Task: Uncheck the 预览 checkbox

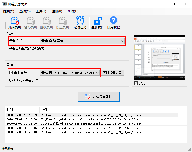Action: pyautogui.click(x=136, y=83)
